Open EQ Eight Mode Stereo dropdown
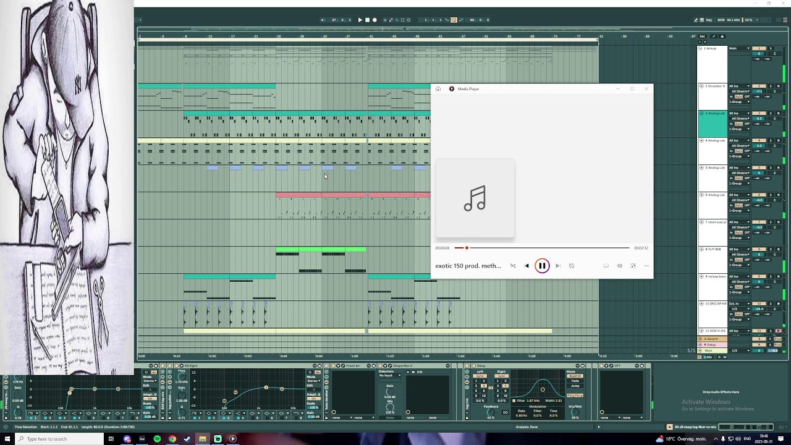791x445 pixels. click(313, 381)
